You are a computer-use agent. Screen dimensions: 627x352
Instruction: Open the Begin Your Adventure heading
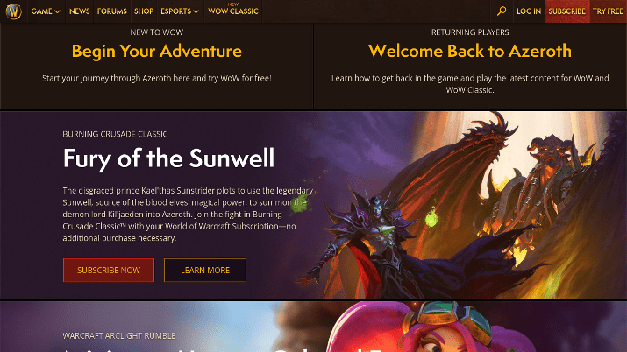point(157,51)
